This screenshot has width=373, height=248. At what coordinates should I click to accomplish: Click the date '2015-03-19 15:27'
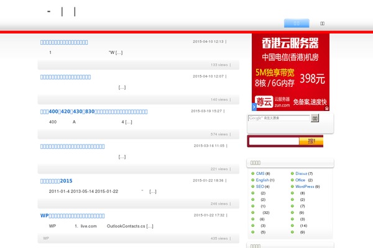coord(206,111)
